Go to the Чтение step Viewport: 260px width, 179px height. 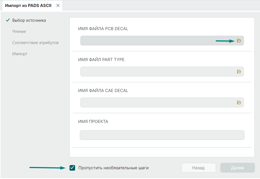coord(19,32)
